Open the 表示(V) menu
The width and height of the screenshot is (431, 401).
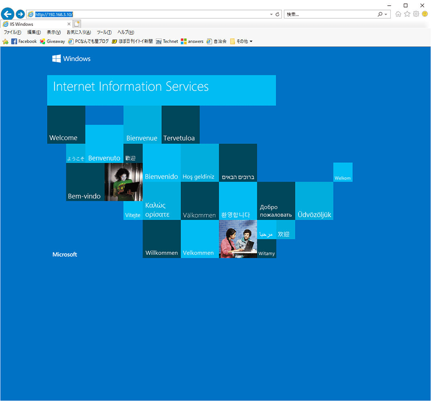(x=54, y=33)
